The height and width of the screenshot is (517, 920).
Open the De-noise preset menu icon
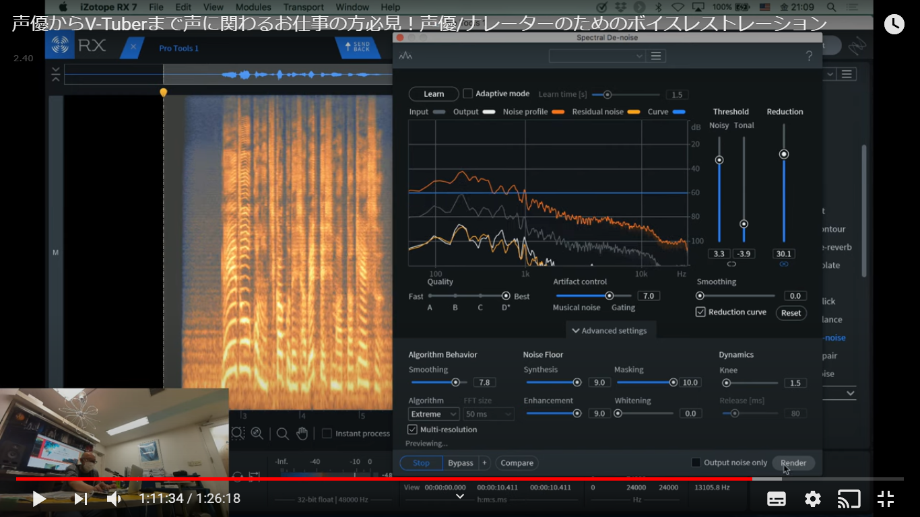tap(657, 56)
